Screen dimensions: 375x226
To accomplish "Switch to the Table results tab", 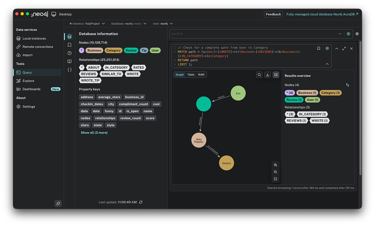I will [191, 74].
